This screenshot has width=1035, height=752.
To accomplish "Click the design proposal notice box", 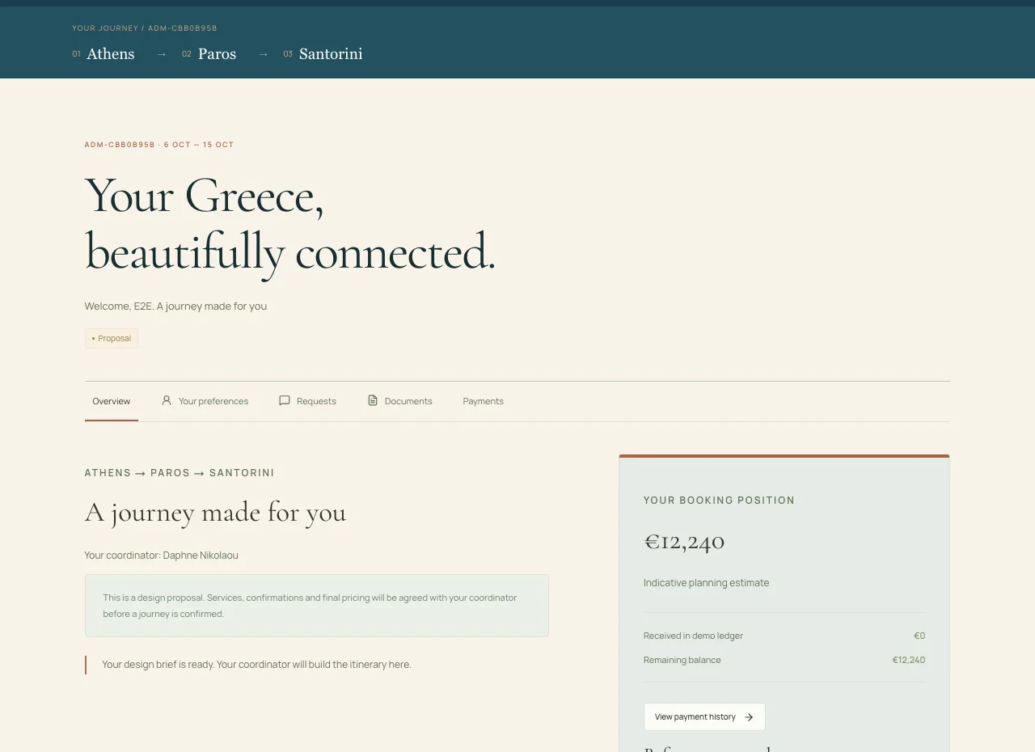I will point(317,606).
